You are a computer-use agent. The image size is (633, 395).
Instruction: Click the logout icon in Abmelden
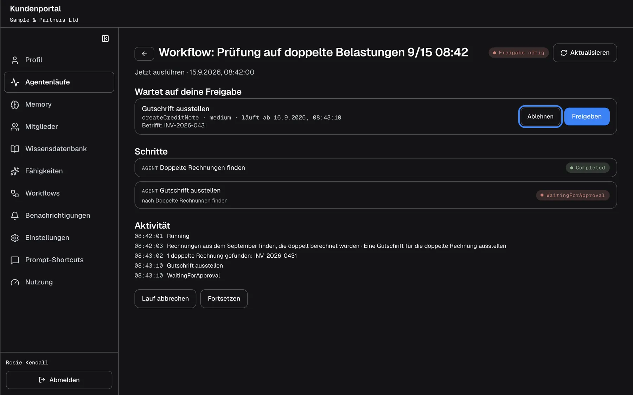pyautogui.click(x=42, y=380)
